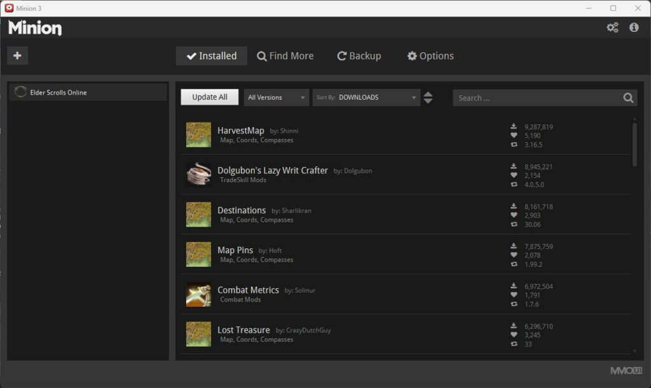651x388 pixels.
Task: Click the plus icon to add a game
Action: 17,55
